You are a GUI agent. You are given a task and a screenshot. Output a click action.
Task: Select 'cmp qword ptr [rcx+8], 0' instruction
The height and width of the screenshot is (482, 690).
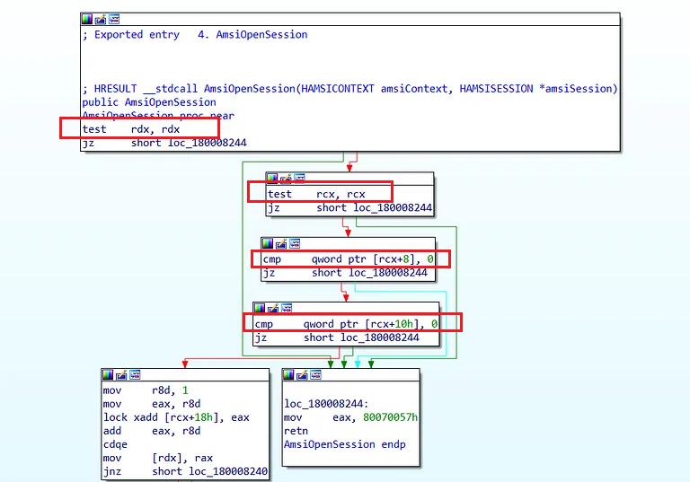(x=348, y=259)
